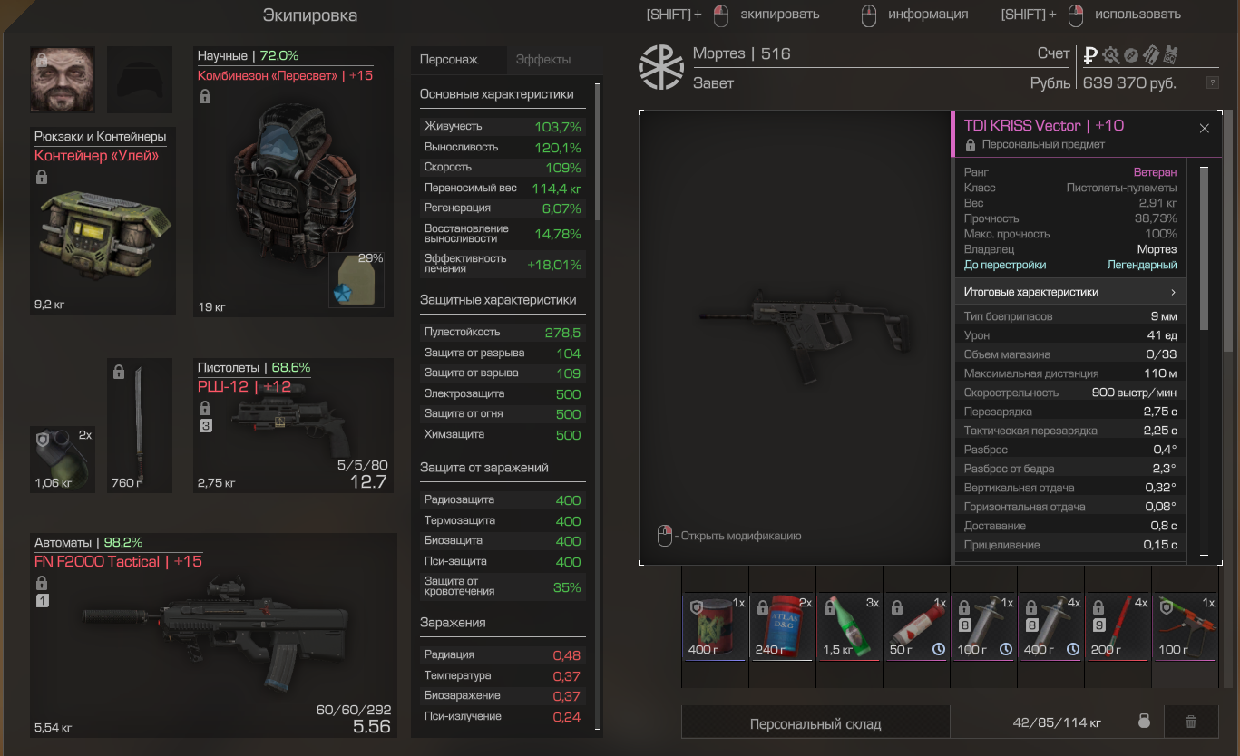Expand Итоговые характеристики section

click(x=1069, y=292)
